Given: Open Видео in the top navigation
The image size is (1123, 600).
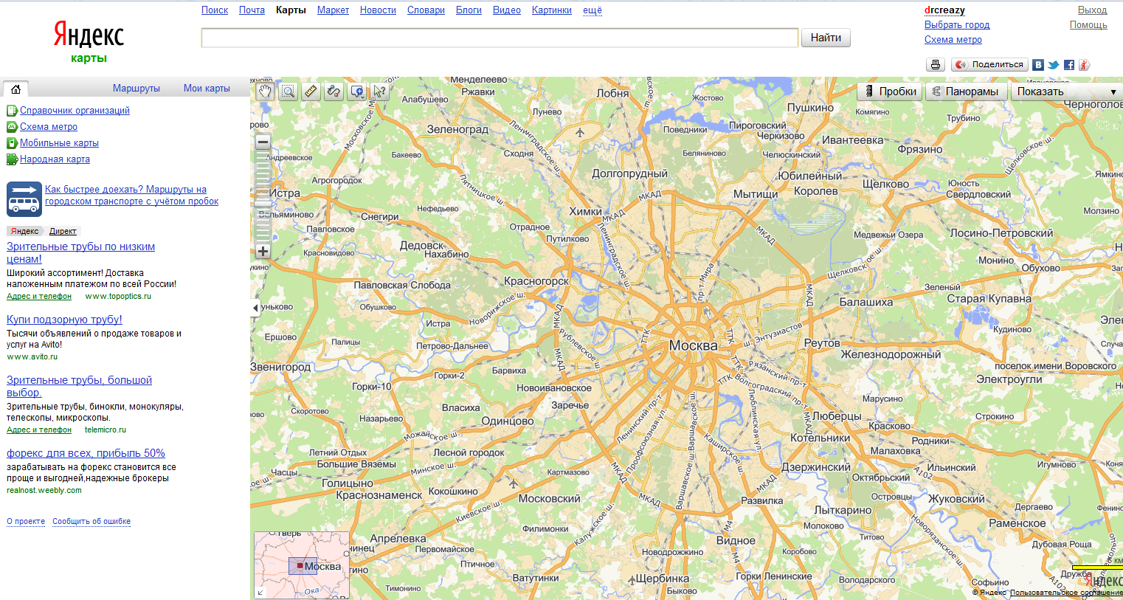Looking at the screenshot, I should [x=507, y=10].
